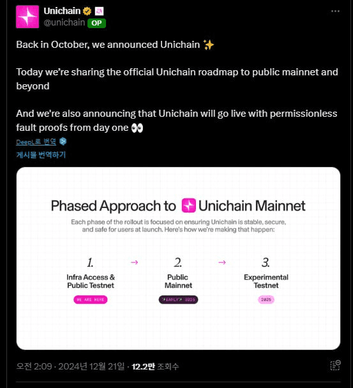
Task: Open the three-dot more options menu
Action: (335, 11)
